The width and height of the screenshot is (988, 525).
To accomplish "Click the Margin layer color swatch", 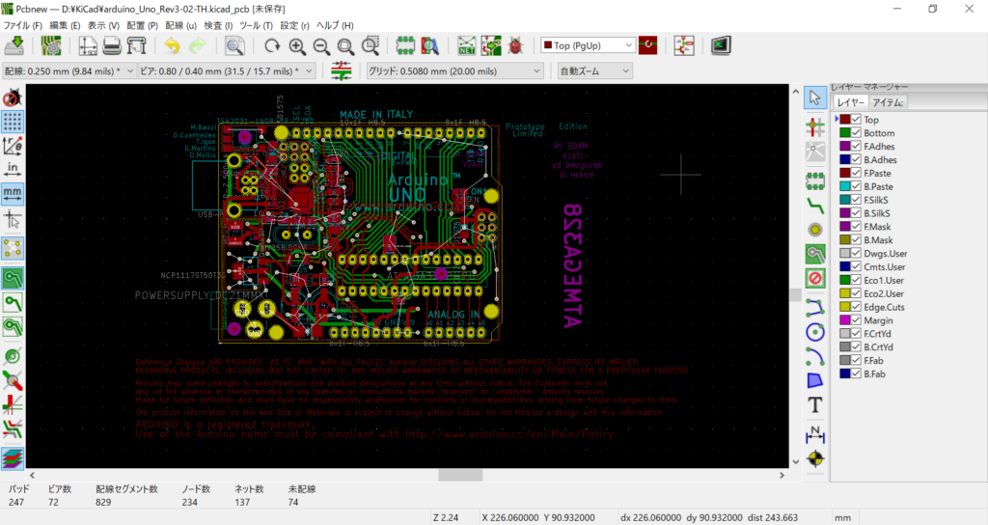I will (x=844, y=319).
